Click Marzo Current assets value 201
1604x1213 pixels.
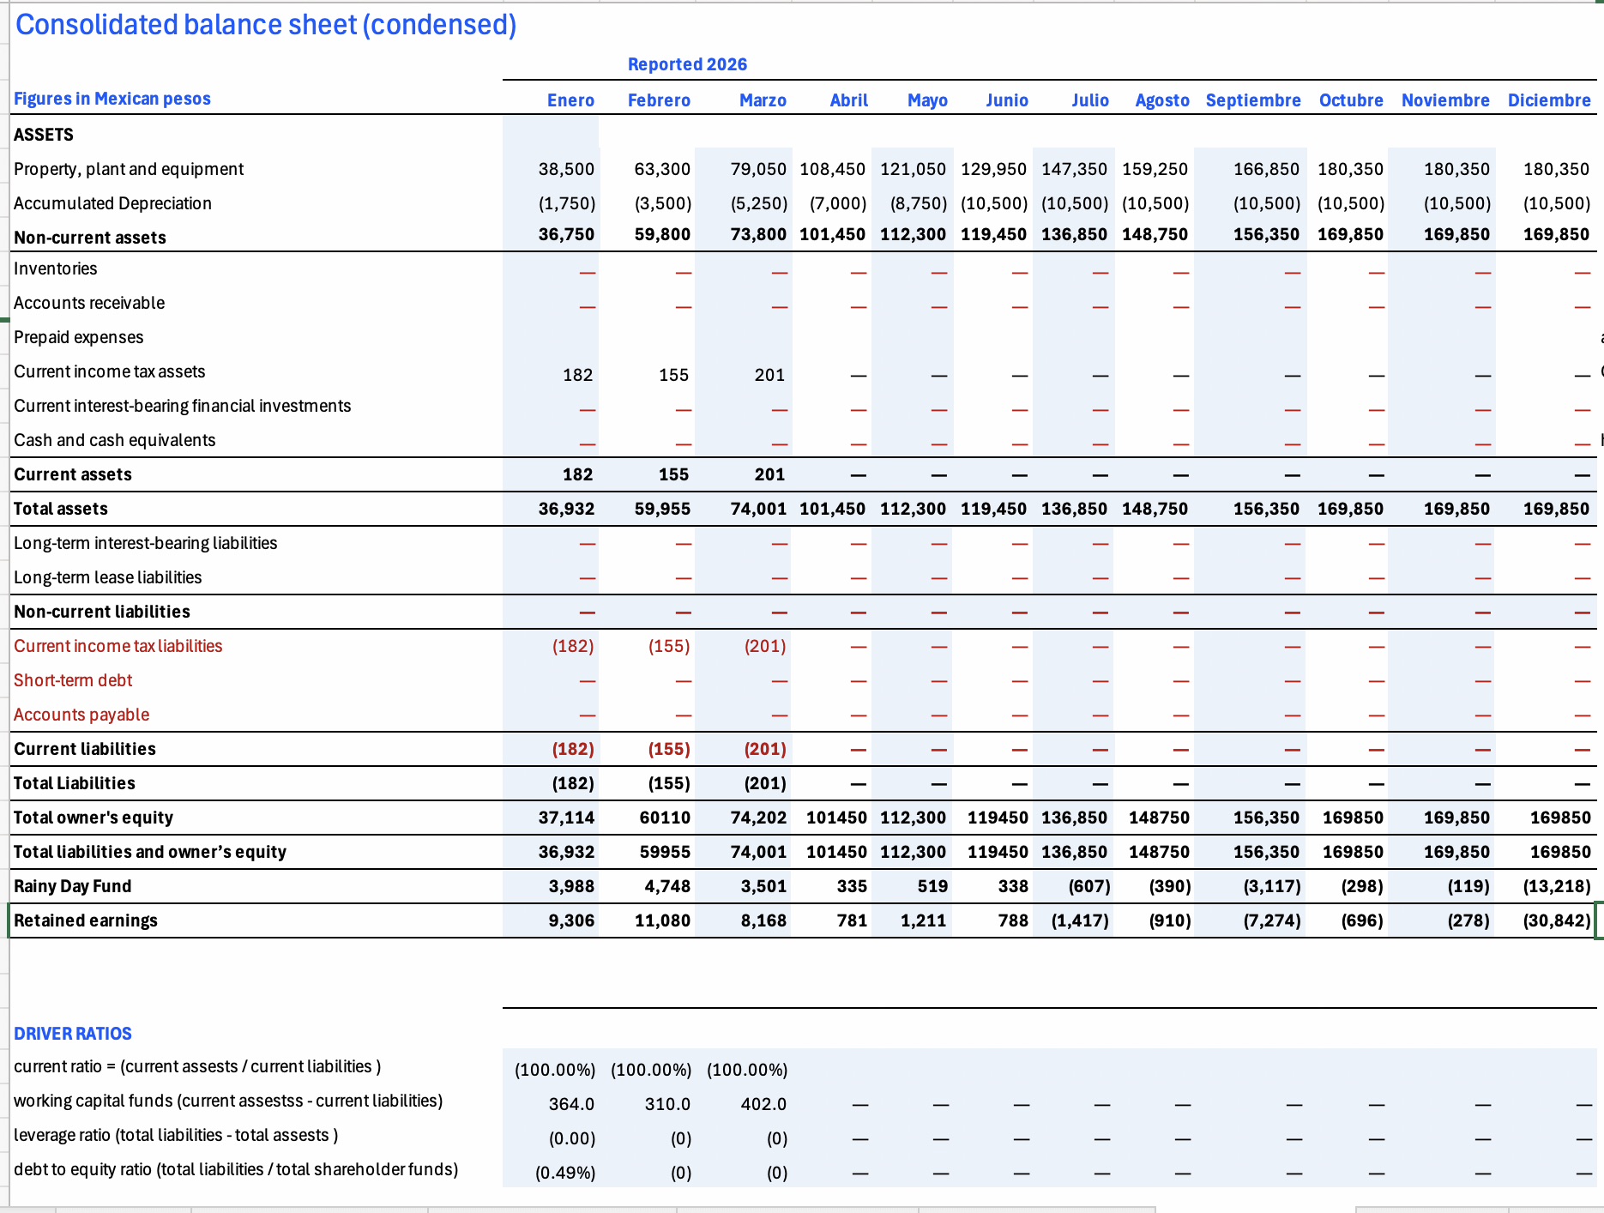[769, 474]
